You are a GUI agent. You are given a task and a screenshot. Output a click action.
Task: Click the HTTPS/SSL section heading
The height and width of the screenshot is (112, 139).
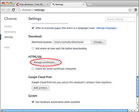35,57
